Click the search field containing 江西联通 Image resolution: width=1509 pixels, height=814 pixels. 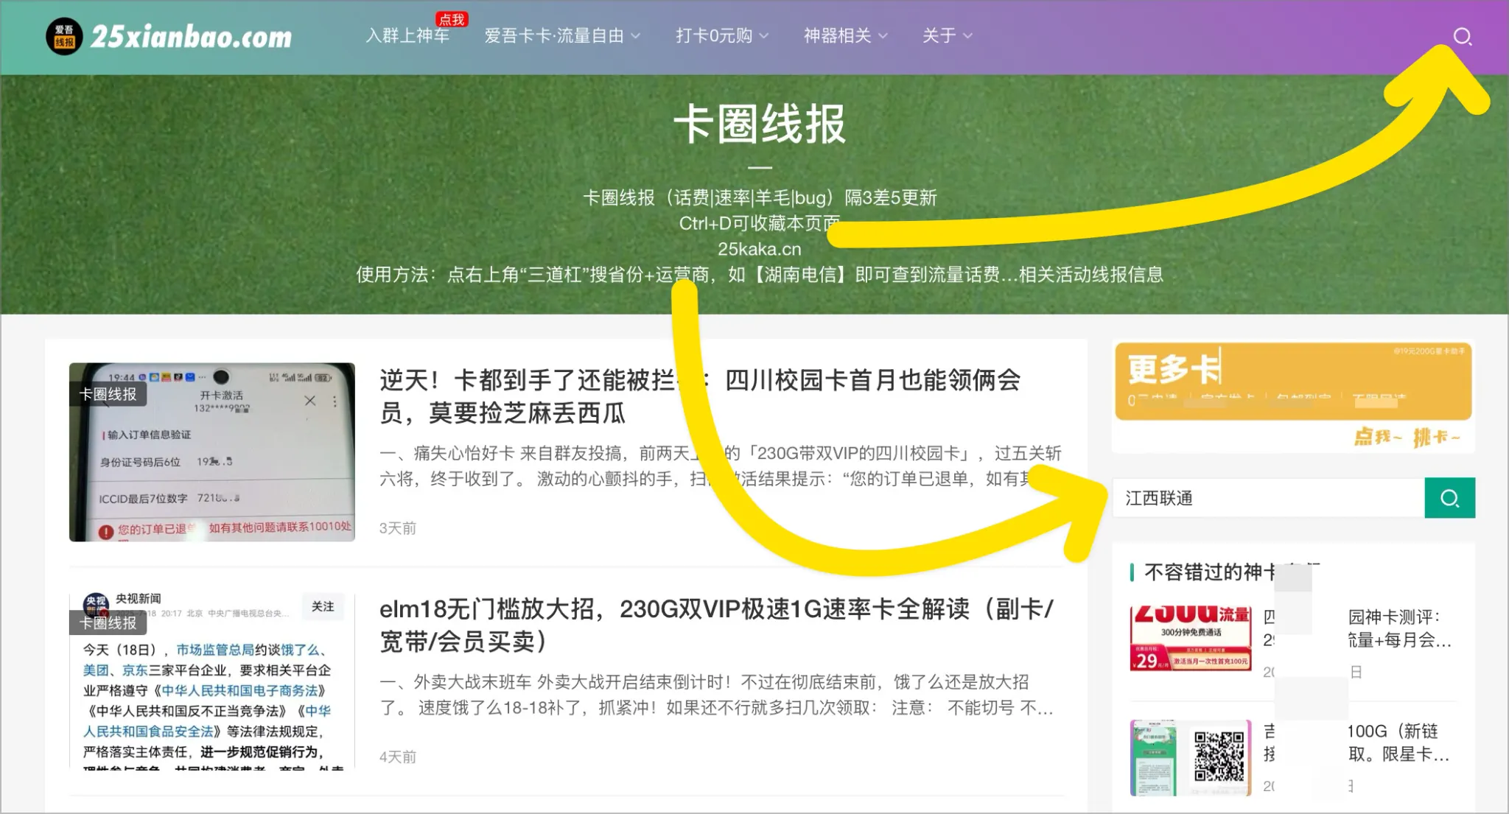1268,498
